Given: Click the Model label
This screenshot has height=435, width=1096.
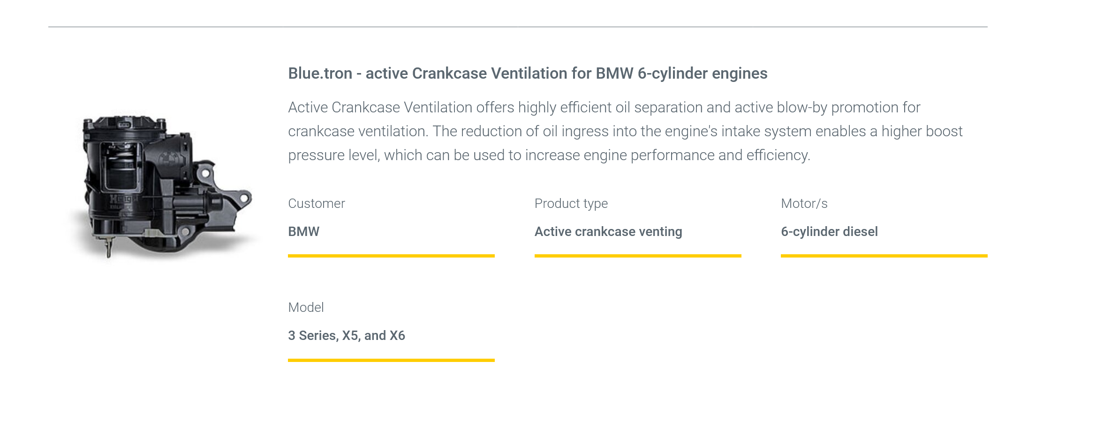Looking at the screenshot, I should (x=306, y=308).
